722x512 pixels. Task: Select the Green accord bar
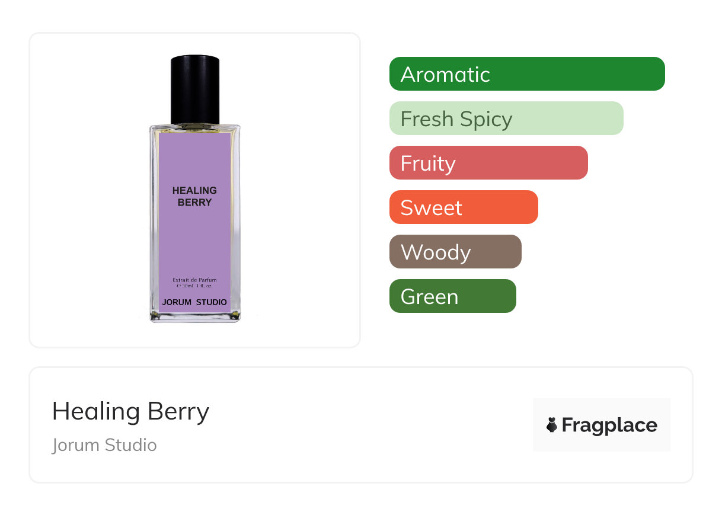point(453,296)
